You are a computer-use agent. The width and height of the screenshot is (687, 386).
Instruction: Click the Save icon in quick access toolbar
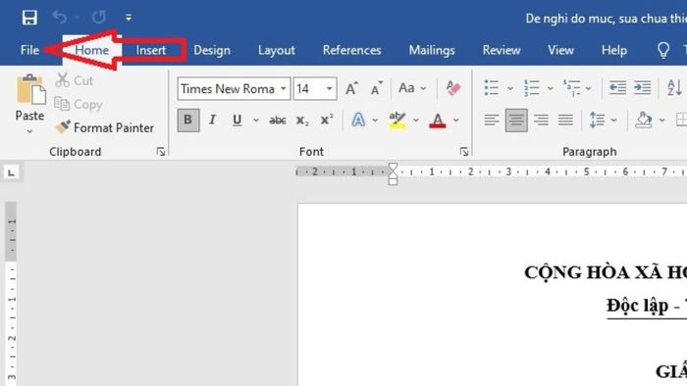click(29, 18)
